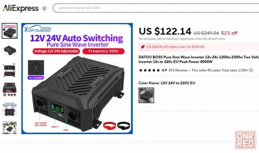Select the fifth thumbnail with top view
Screen dimensions: 259x153
[10, 109]
